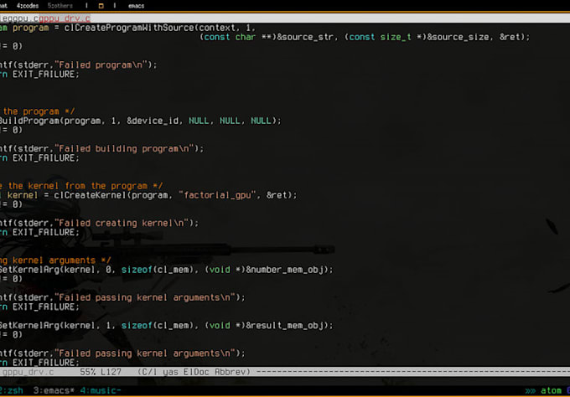
Task: Click the "const size_t" type cast
Action: point(381,37)
